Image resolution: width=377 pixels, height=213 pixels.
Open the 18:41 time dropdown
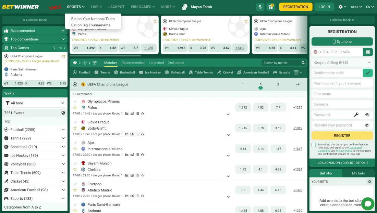(356, 7)
